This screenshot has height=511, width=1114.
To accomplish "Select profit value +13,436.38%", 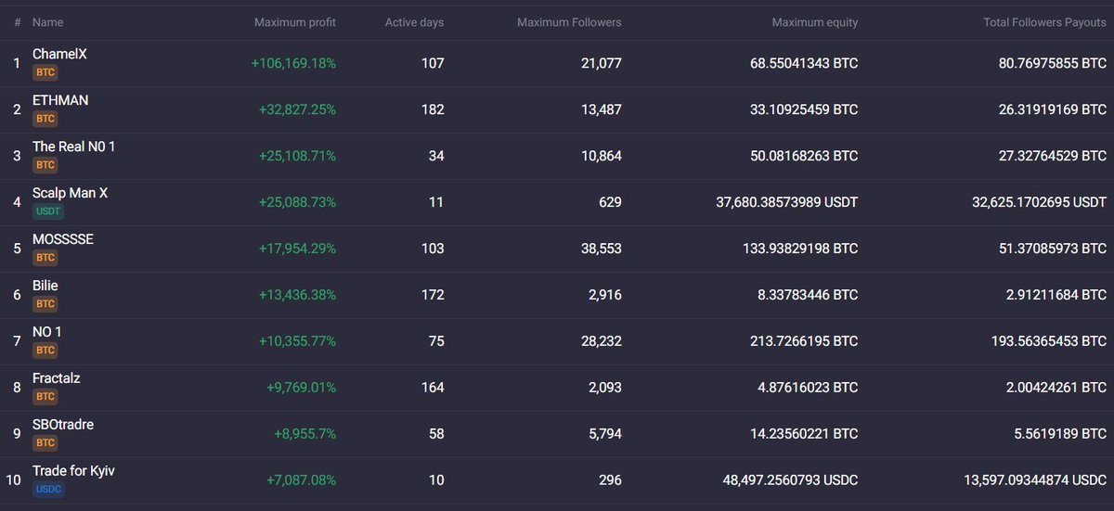I will click(x=297, y=295).
